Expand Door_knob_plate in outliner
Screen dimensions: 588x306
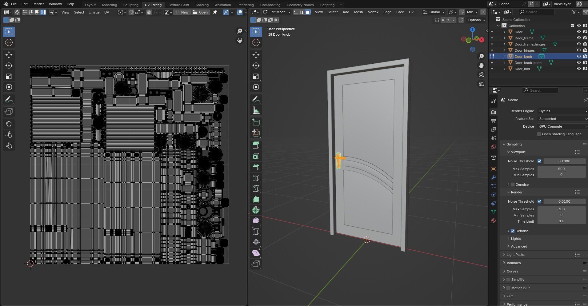504,63
